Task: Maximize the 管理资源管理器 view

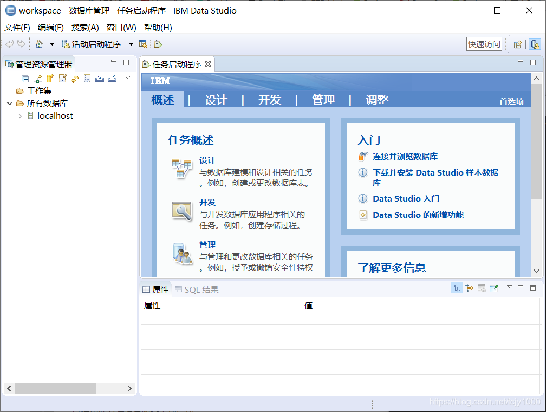Action: (126, 62)
